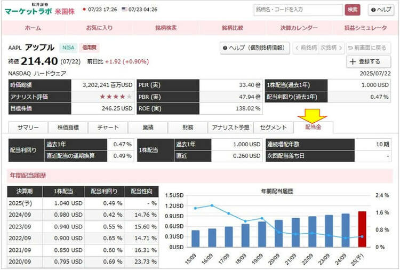
Task: Open ヘルプ（個別銘柄情報）button
Action: pos(254,47)
